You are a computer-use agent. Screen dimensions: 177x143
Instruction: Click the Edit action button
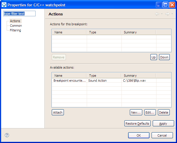pos(150,112)
